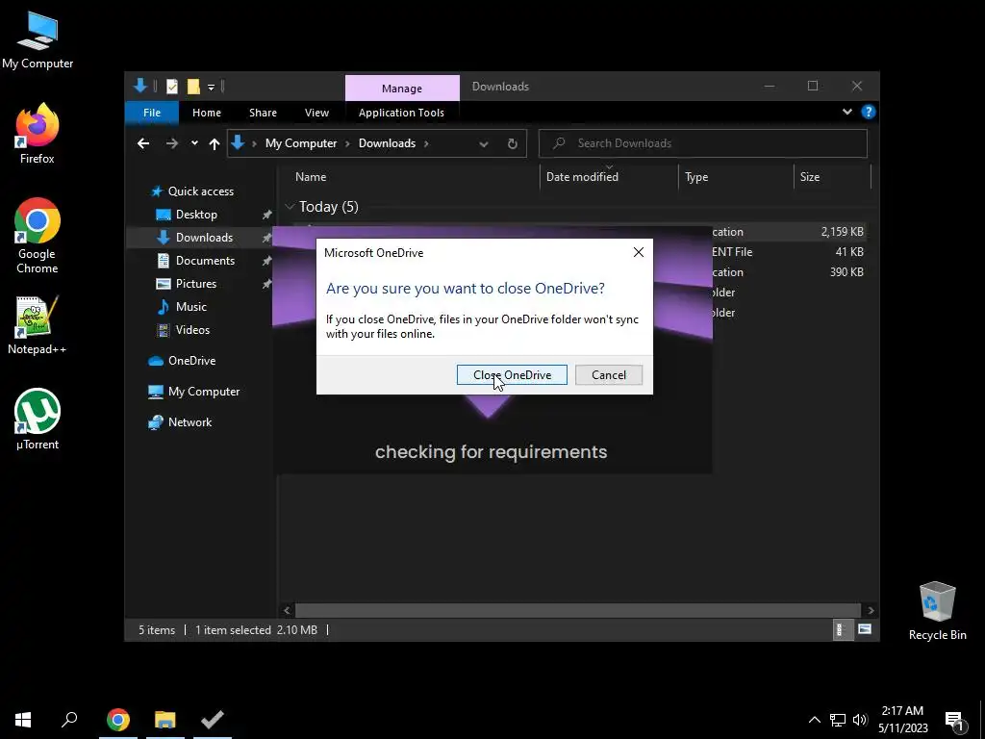The height and width of the screenshot is (739, 985).
Task: Show hidden system tray icons
Action: (814, 720)
